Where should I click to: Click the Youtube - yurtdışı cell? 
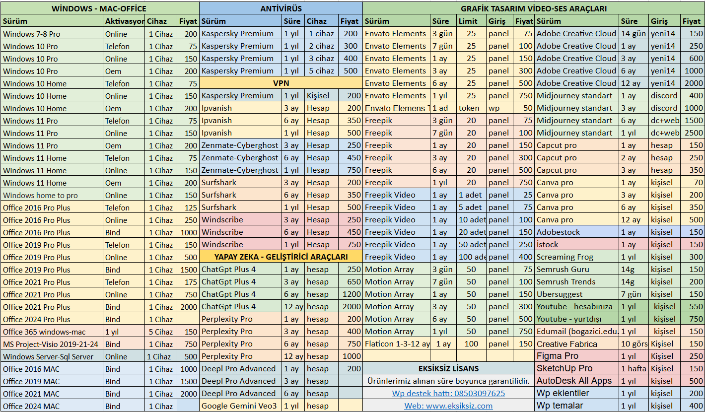577,319
